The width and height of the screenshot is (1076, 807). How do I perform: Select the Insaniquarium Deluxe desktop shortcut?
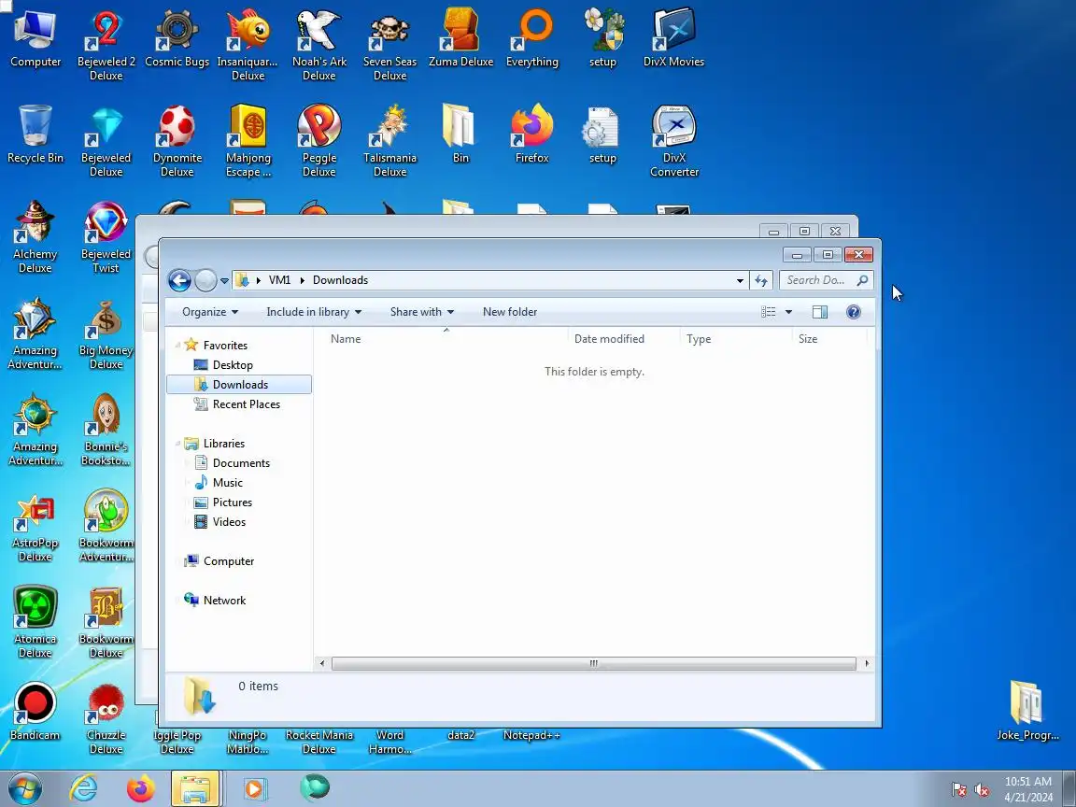coord(248,45)
